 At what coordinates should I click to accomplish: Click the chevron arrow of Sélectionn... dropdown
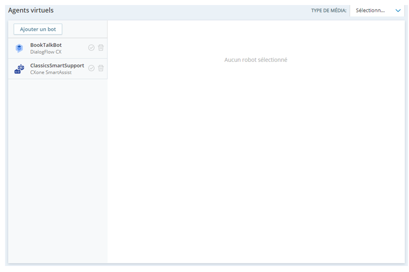(x=398, y=11)
